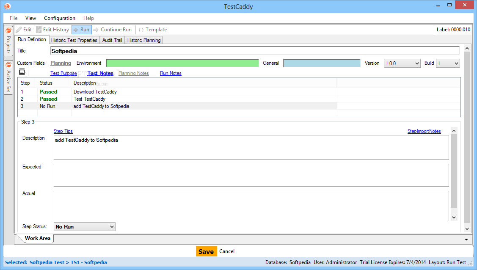This screenshot has height=270, width=477.
Task: Expand the Work Area panel arrow
Action: click(466, 240)
